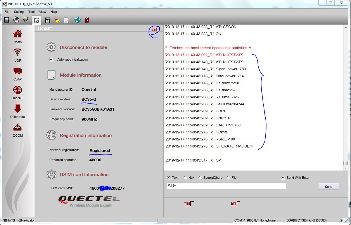351x225 pixels.
Task: Open the CoAP chat bubbles icon
Action: coord(18,74)
